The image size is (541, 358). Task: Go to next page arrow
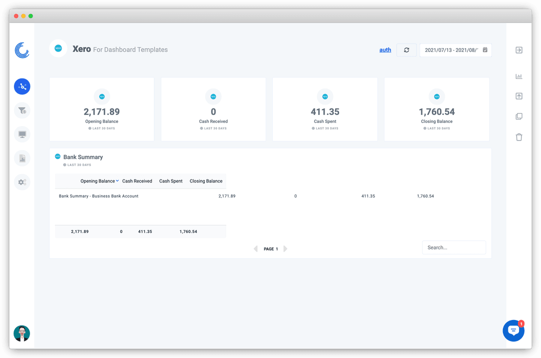pos(286,248)
